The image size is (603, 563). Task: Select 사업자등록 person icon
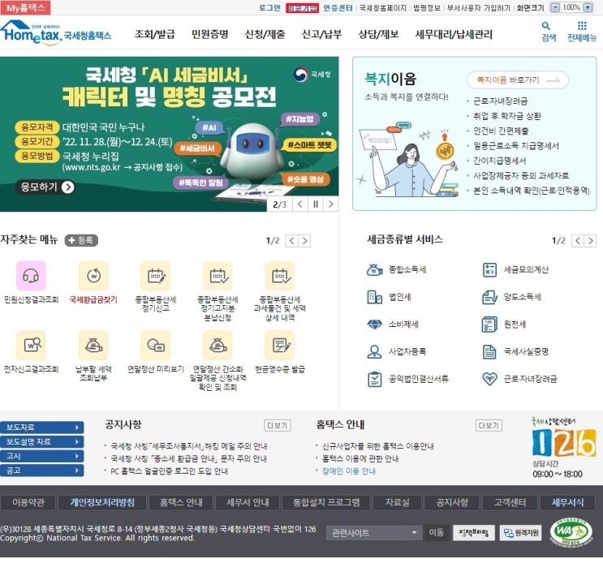[375, 351]
